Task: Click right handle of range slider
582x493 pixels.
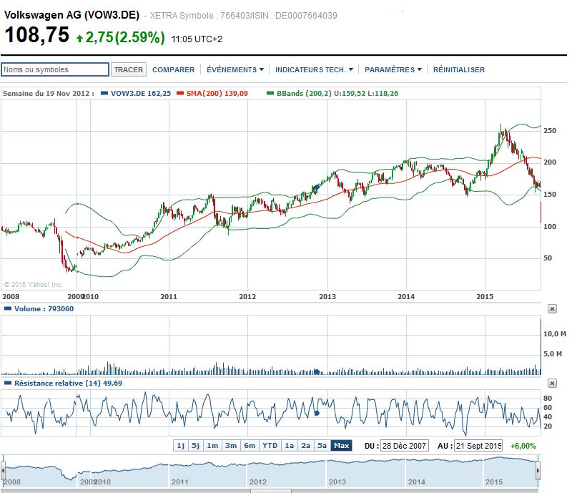Action: [x=538, y=471]
